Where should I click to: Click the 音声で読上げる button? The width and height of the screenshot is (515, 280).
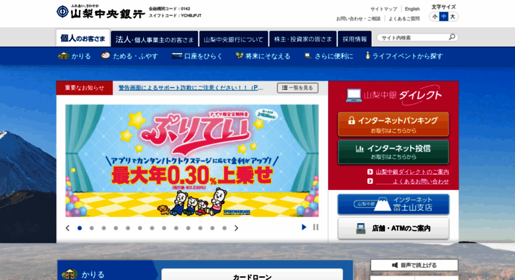(x=414, y=265)
